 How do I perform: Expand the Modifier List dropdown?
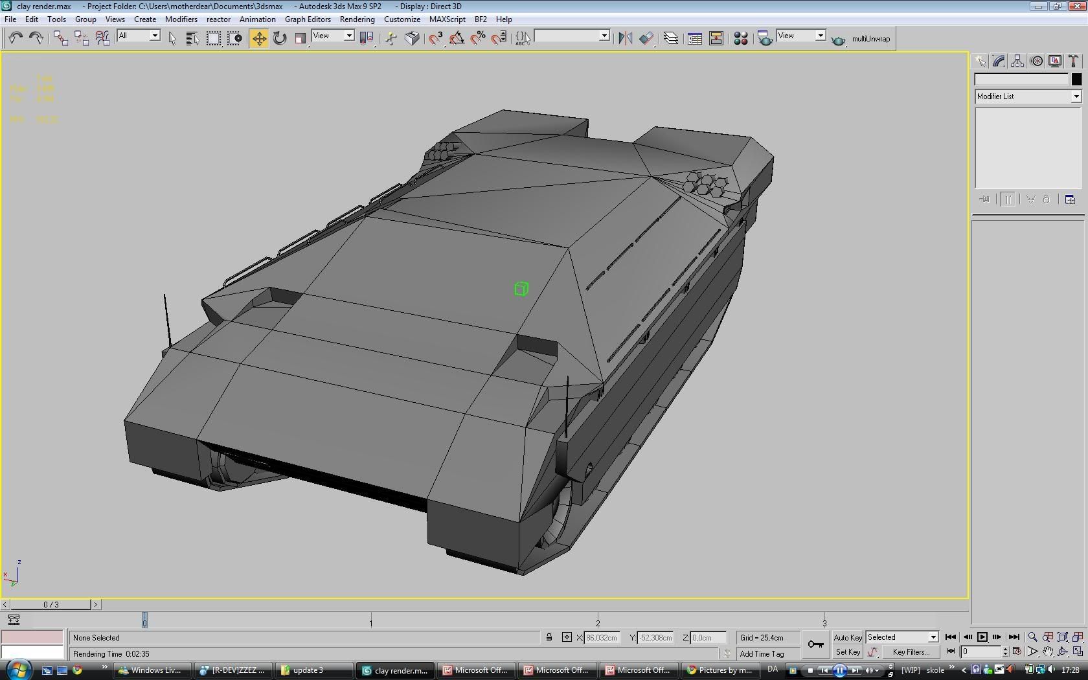coord(1076,96)
